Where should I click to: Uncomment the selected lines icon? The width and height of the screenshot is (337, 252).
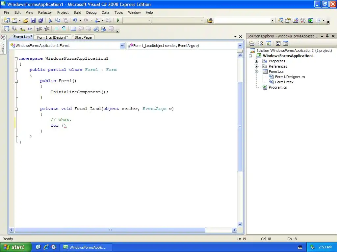[x=64, y=29]
